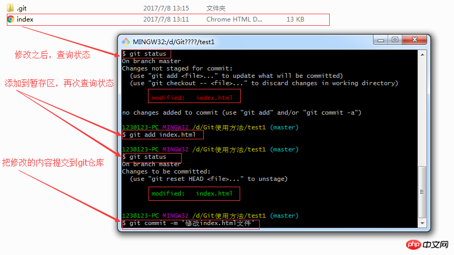Click the .git folder name
Viewport: 454px width, 255px height.
22,8
